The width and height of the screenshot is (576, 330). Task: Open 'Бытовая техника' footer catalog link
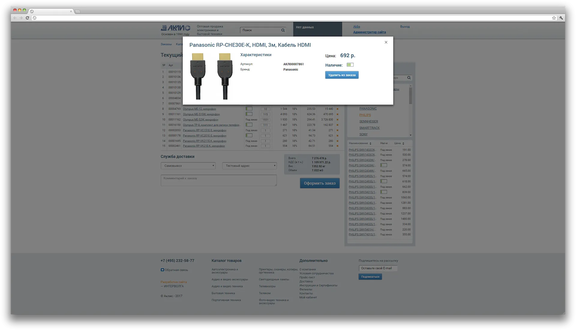223,293
